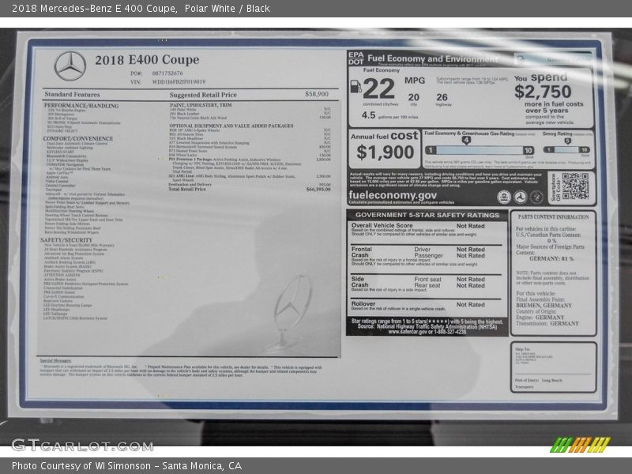Image resolution: width=632 pixels, height=474 pixels.
Task: Click the $58,900 base price
Action: [x=317, y=94]
